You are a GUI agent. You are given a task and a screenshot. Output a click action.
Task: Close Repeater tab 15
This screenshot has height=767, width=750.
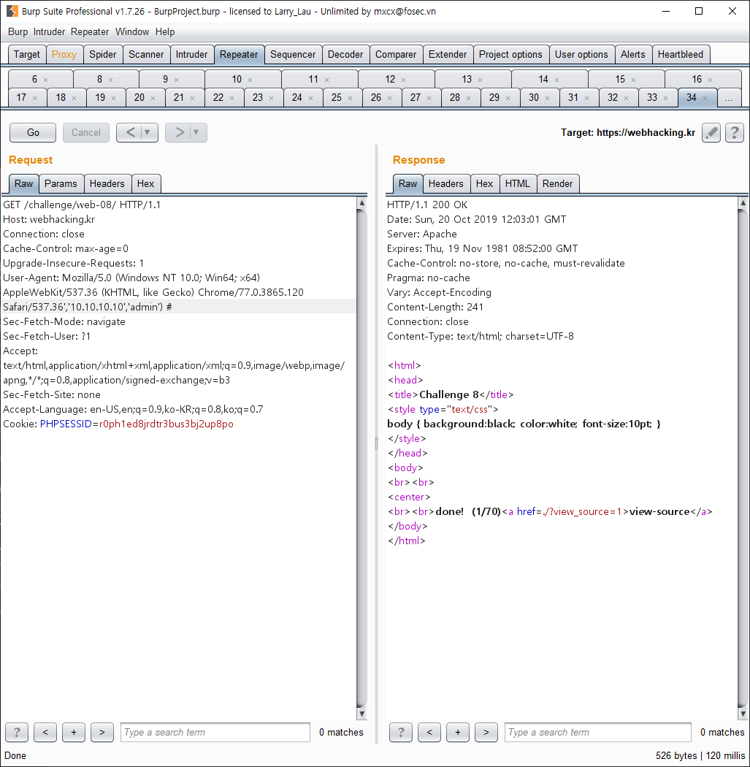tap(633, 80)
